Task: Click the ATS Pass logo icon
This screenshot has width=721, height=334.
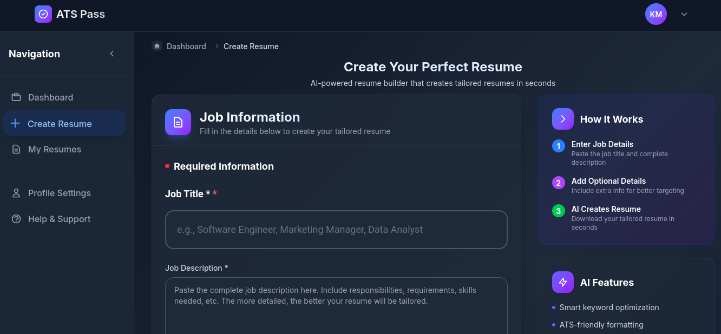Action: tap(43, 14)
